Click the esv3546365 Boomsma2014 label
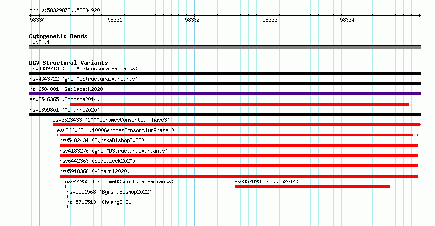Viewport: 435px width, 226px height. point(65,99)
